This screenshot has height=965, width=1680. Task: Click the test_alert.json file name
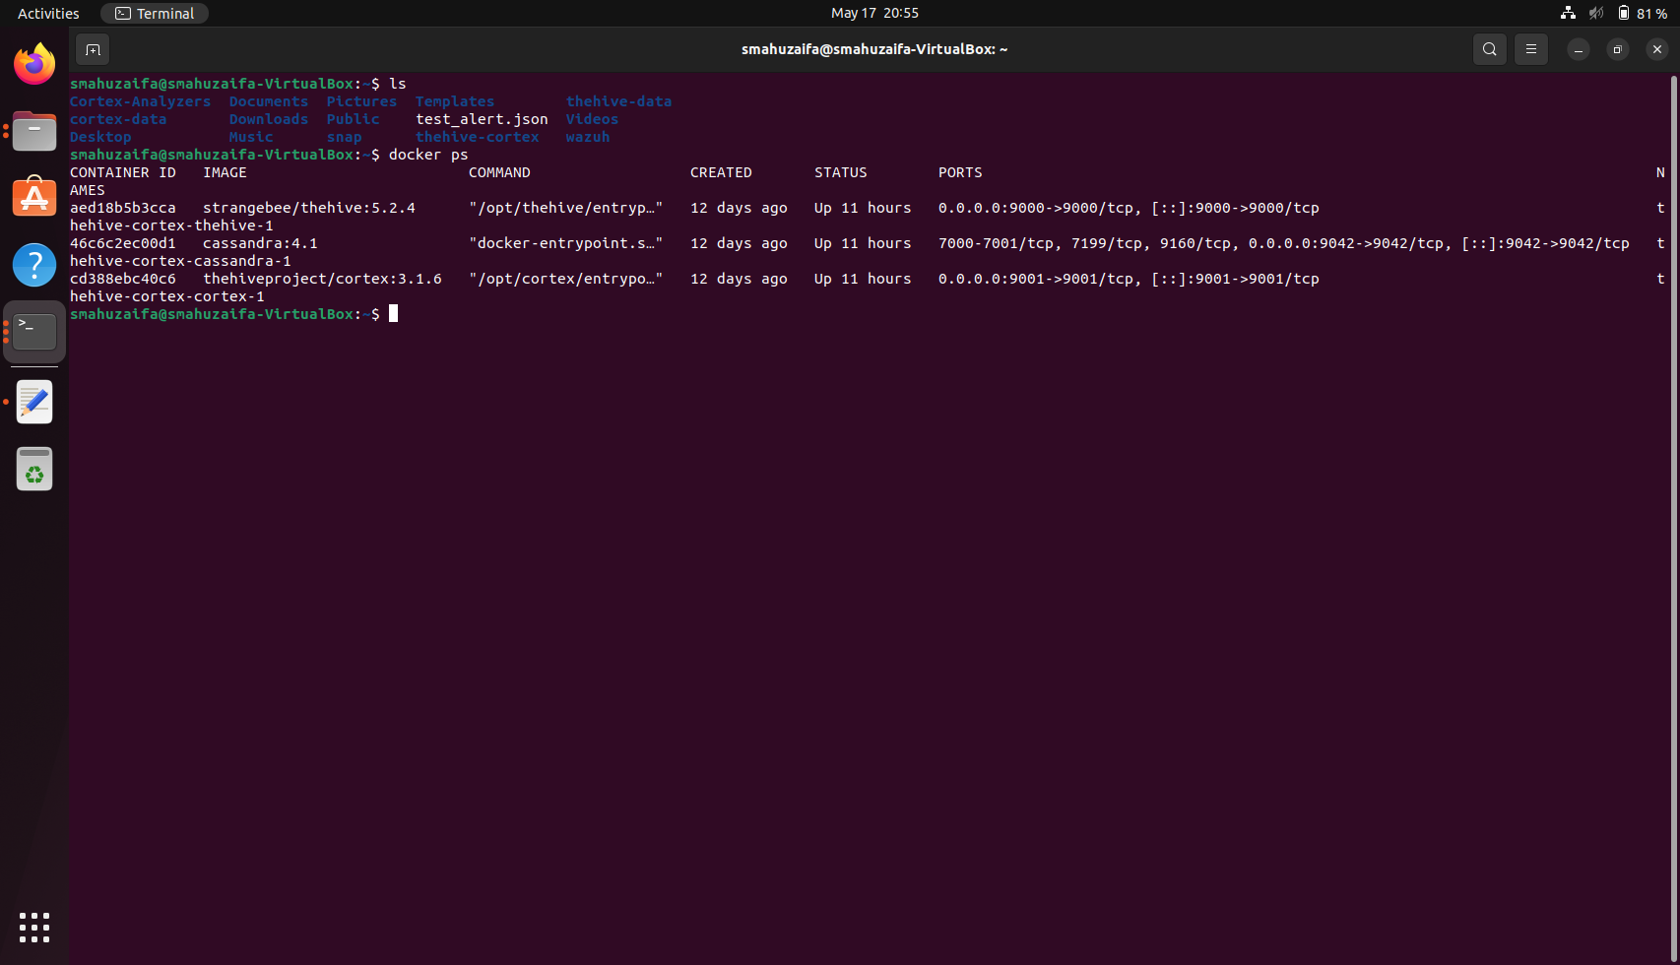(x=482, y=119)
